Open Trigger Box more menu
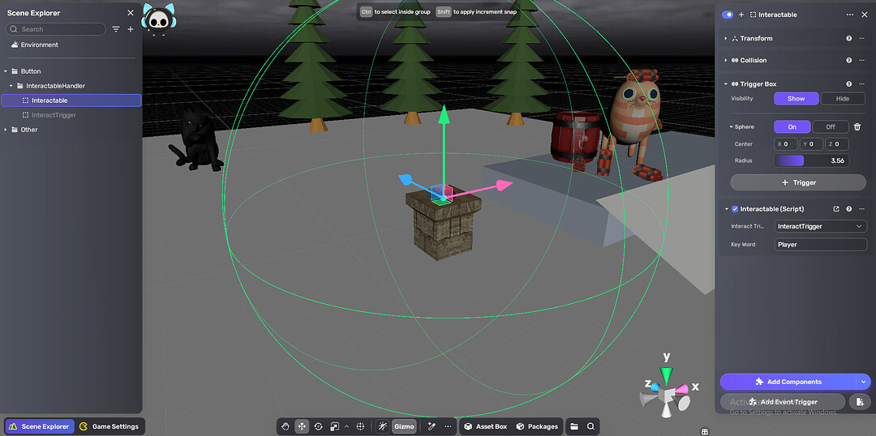Screen dimensions: 876x436 [x=861, y=84]
